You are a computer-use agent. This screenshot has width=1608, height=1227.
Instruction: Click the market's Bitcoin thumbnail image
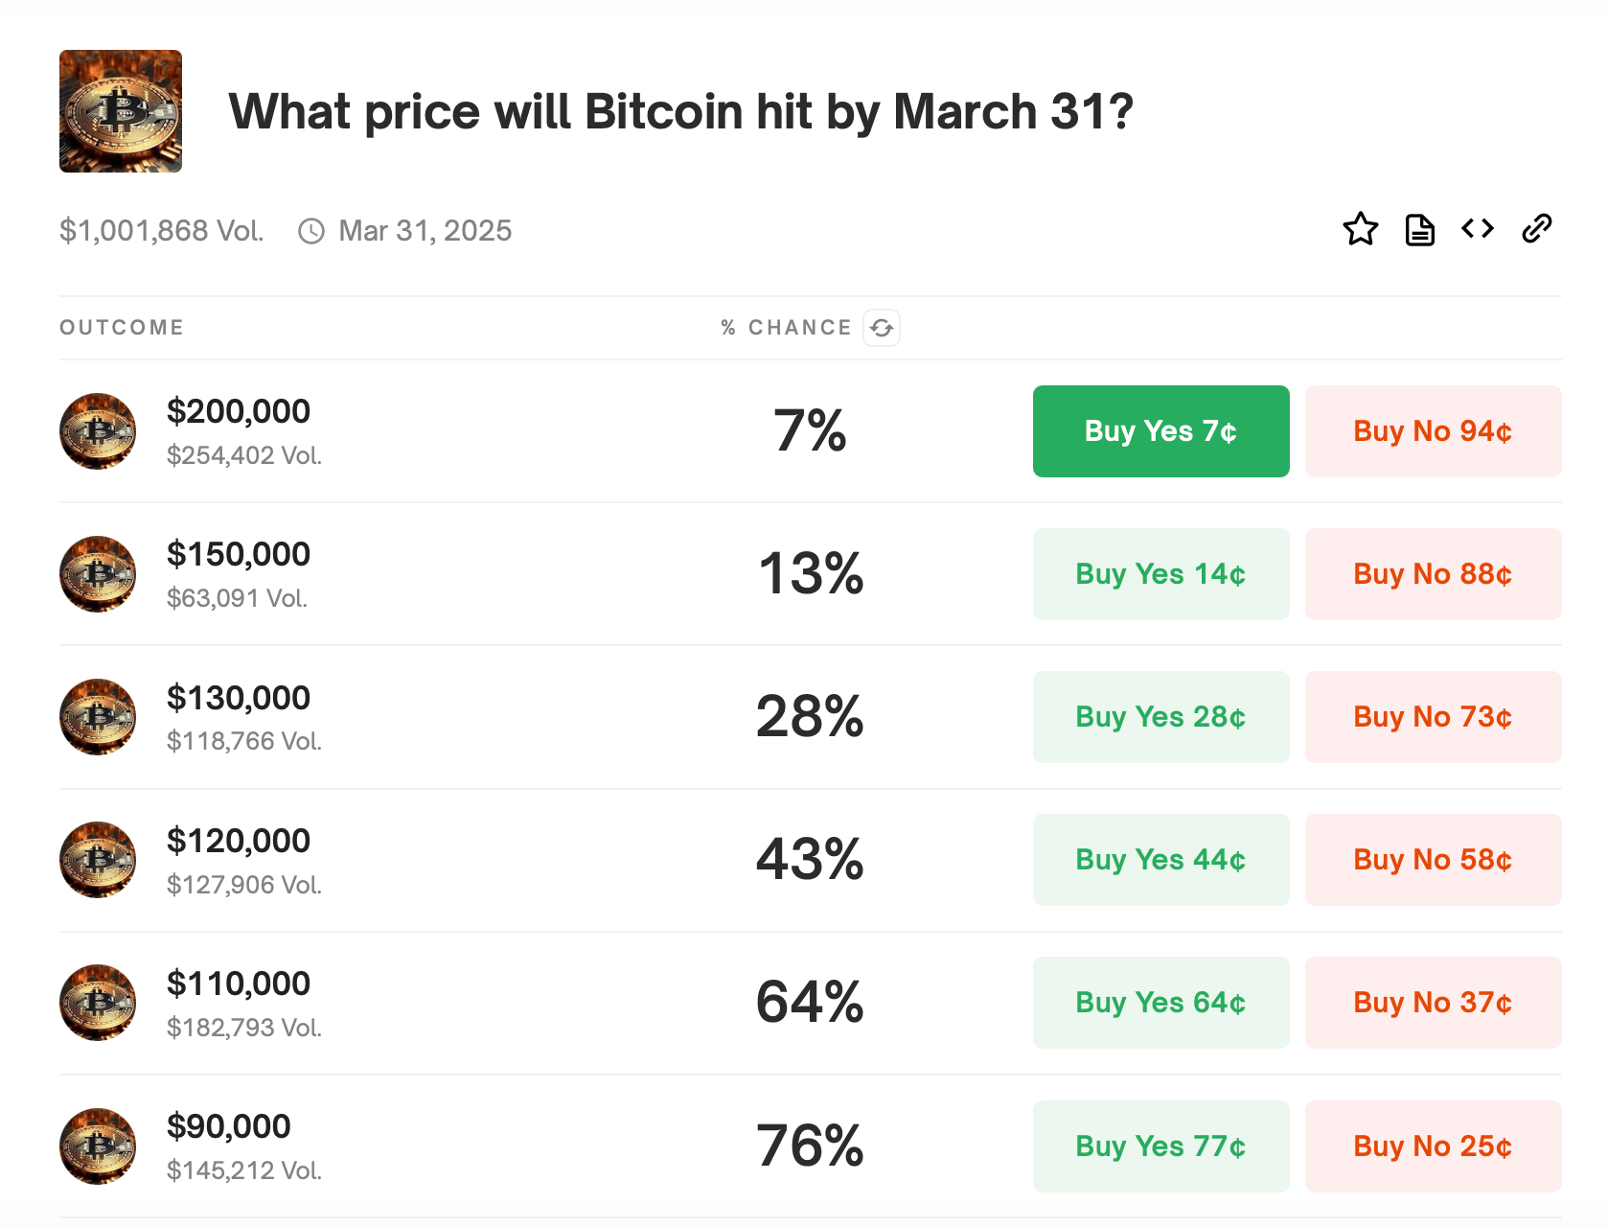point(121,111)
